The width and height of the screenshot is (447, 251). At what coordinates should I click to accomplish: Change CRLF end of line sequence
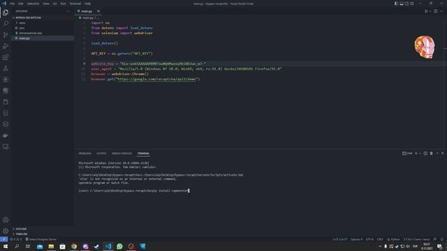point(380,239)
